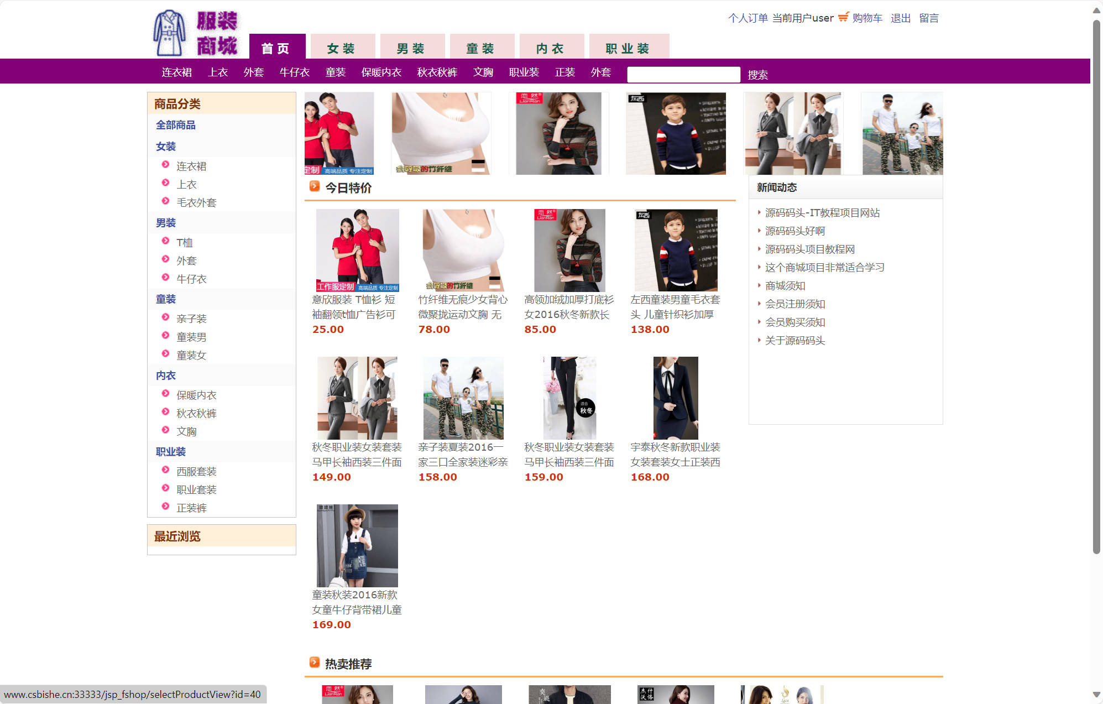Click the orange arrow icon beside 今日特价

click(x=314, y=186)
